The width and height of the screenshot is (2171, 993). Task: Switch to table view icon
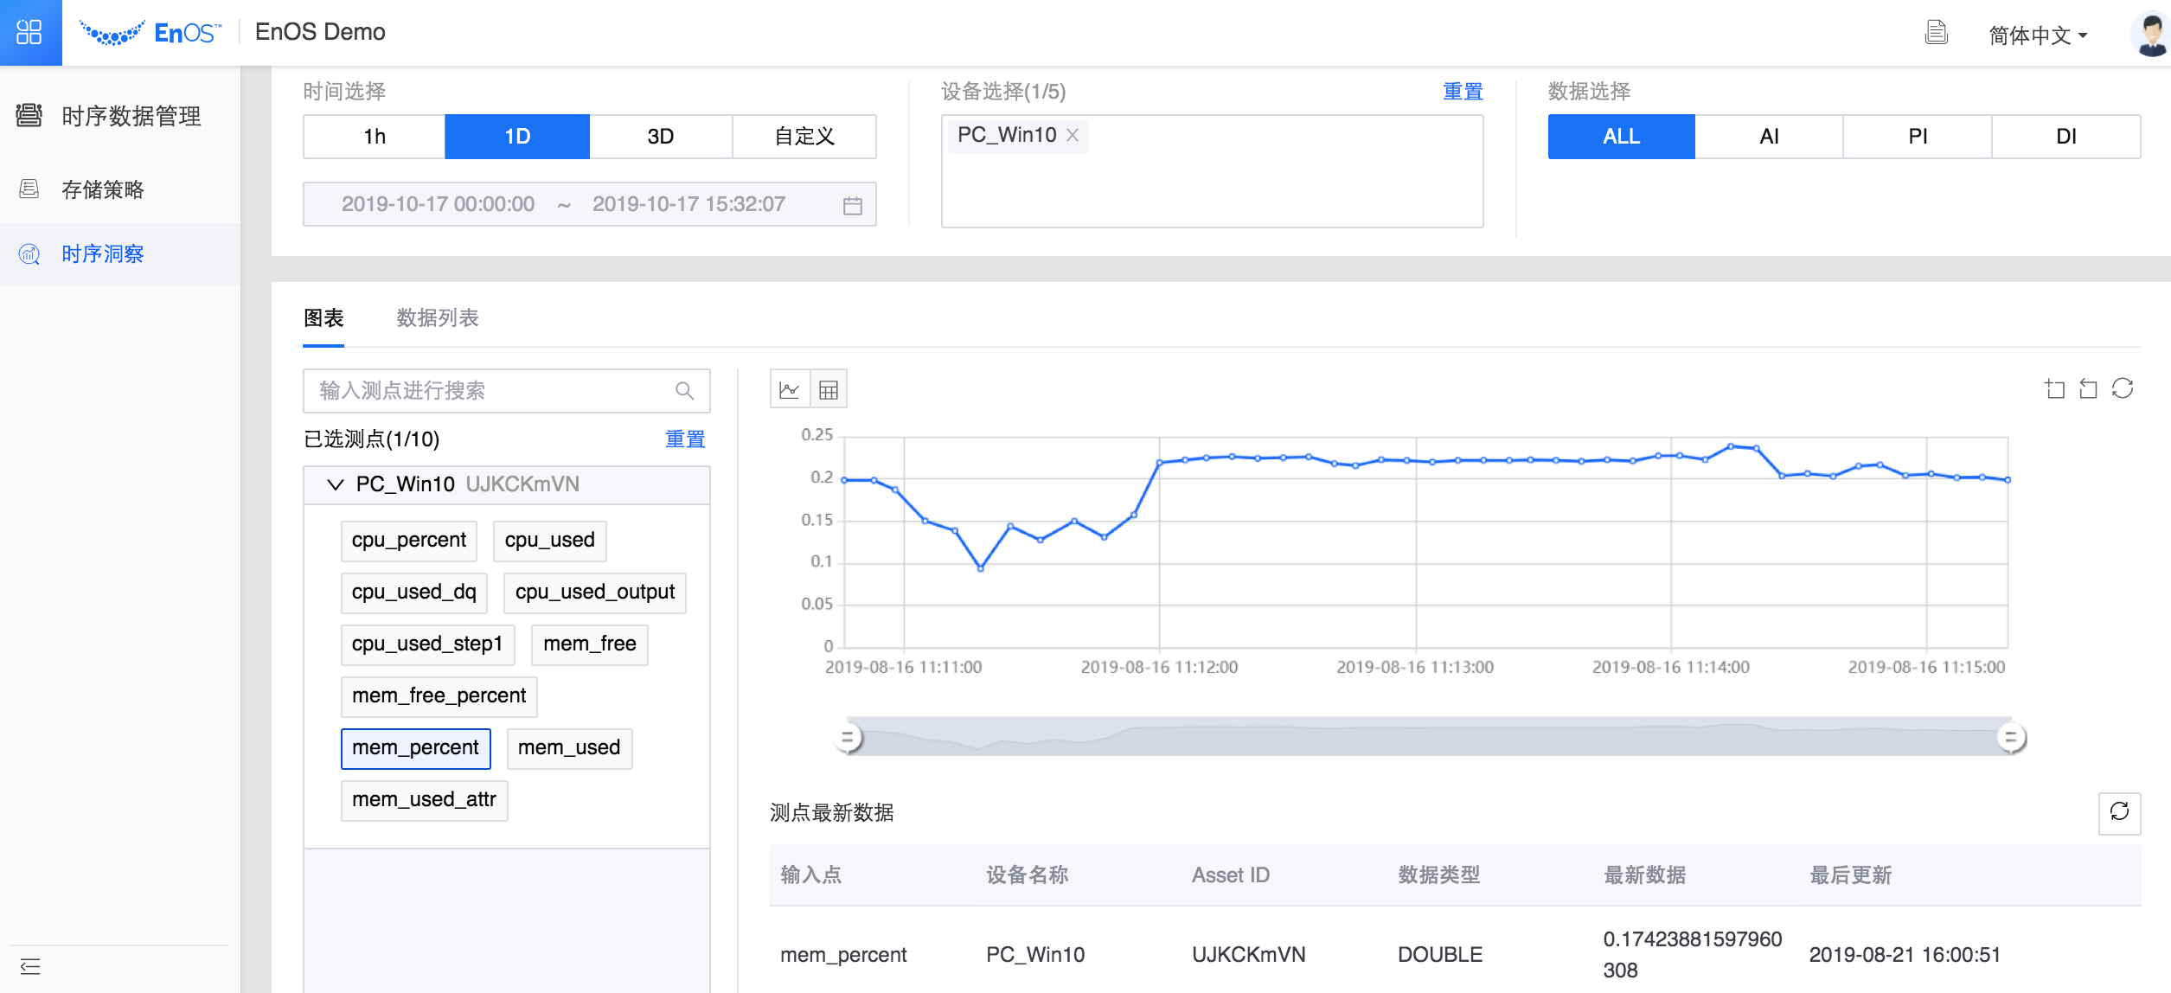(x=829, y=390)
